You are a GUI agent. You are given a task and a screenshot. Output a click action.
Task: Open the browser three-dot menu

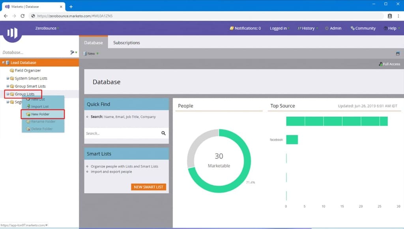[x=398, y=16]
